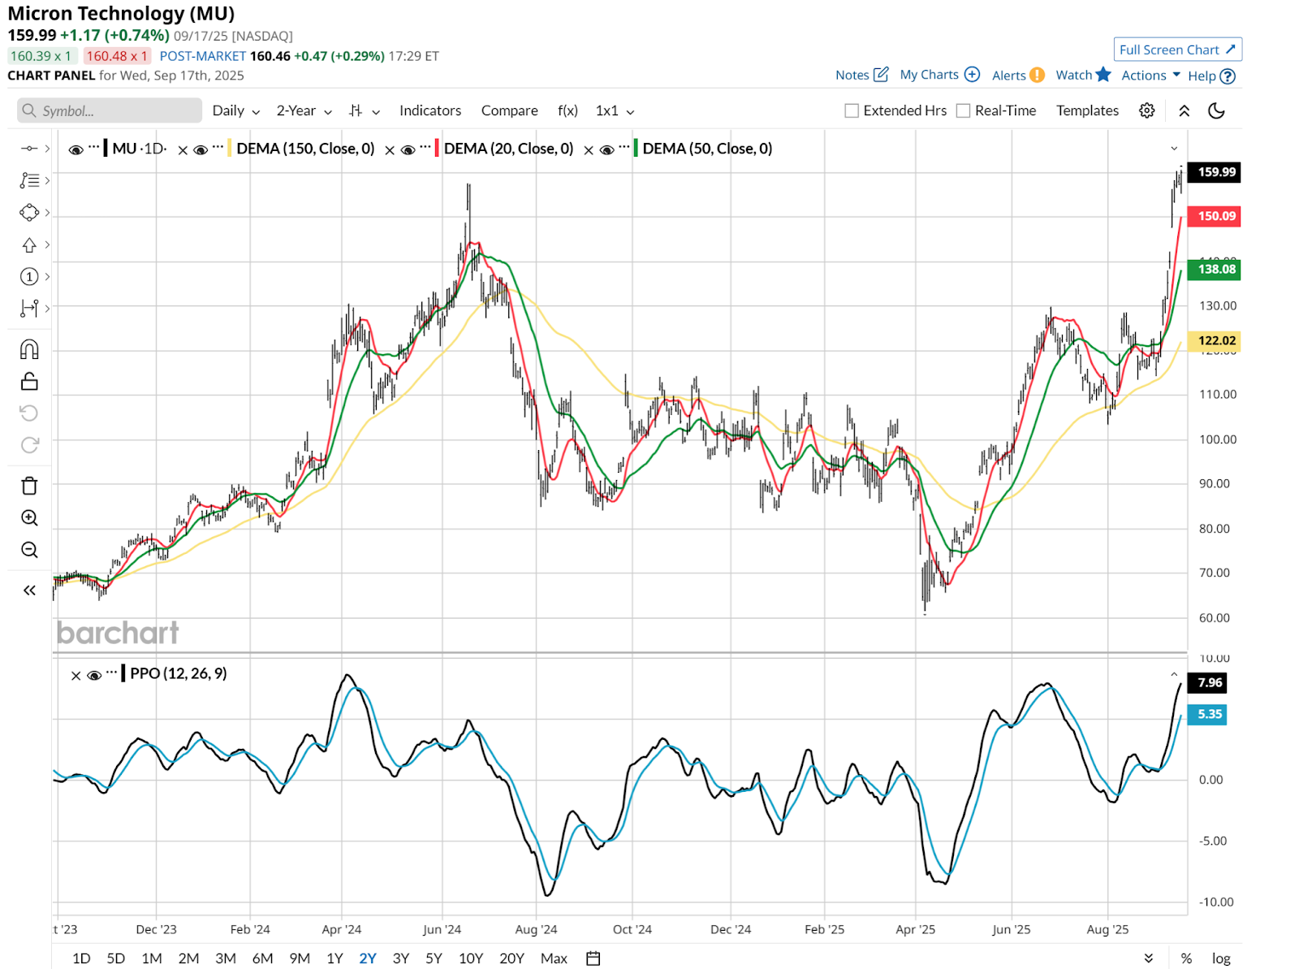
Task: Select the 3M time range
Action: [226, 958]
